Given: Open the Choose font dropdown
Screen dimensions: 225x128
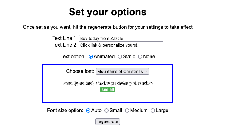Looking at the screenshot, I should pyautogui.click(x=123, y=71).
